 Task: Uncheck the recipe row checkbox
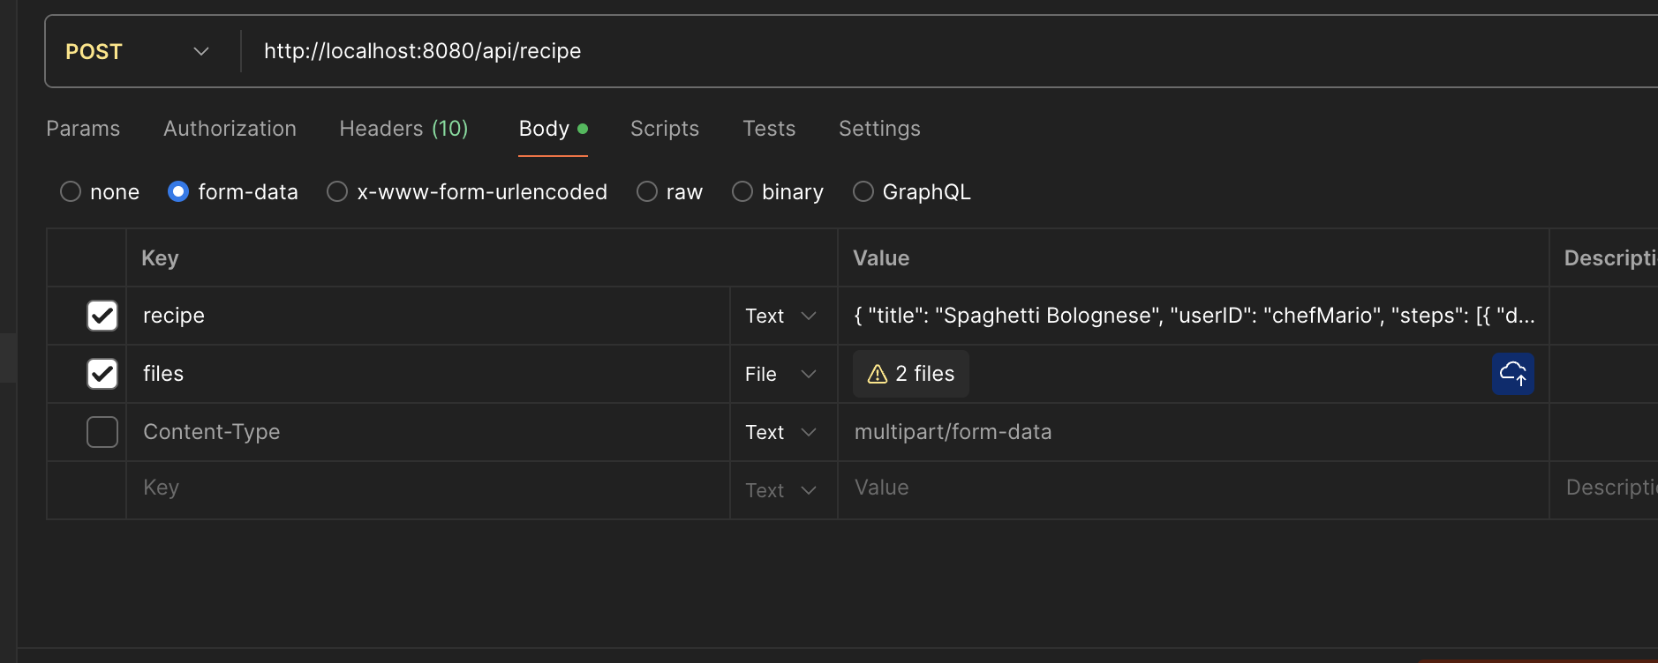coord(102,316)
